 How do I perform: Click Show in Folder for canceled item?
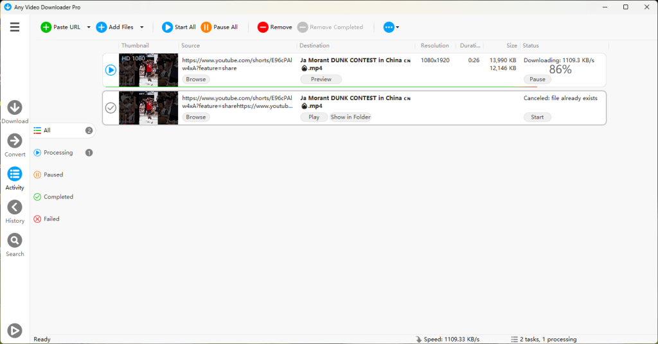350,117
